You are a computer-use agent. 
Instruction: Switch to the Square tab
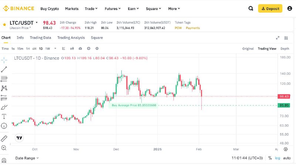click(x=97, y=38)
